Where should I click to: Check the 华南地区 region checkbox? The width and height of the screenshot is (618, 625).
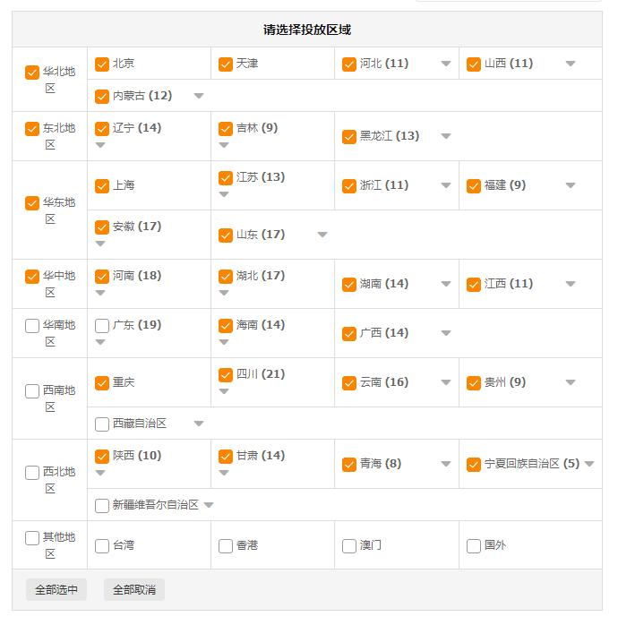32,326
